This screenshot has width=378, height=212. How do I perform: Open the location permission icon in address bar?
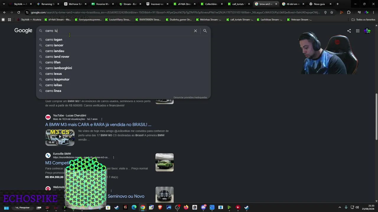click(x=325, y=12)
